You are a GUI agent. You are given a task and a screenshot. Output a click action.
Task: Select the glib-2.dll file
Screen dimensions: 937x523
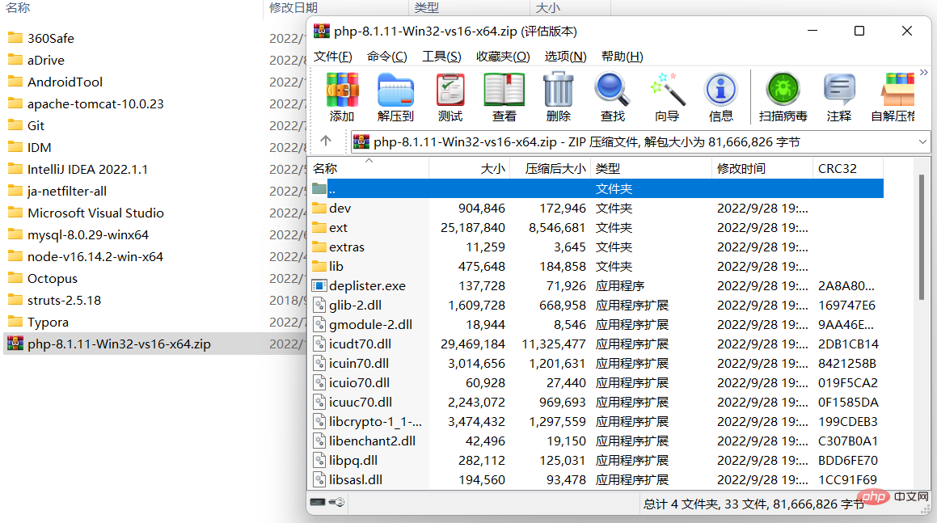(x=356, y=305)
